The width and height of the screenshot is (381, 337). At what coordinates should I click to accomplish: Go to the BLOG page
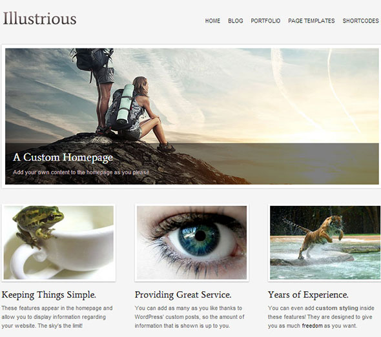[x=236, y=21]
